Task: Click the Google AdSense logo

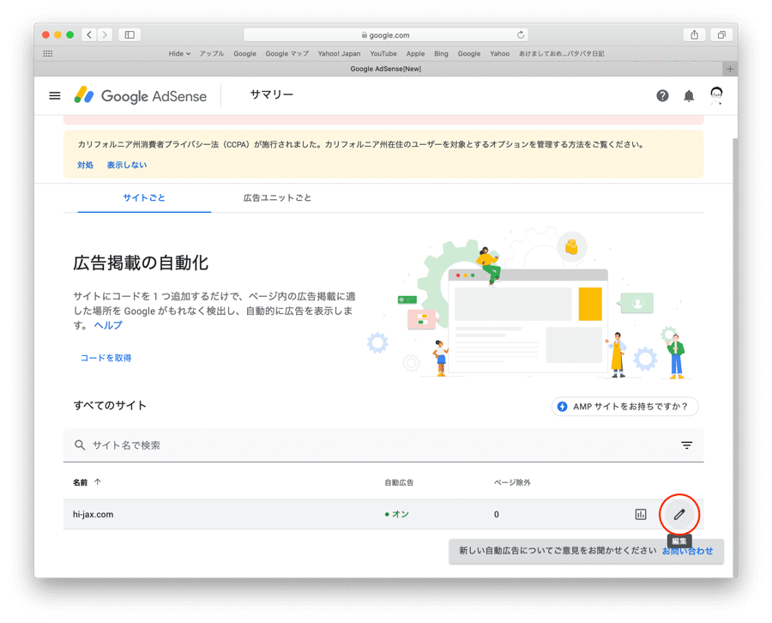Action: click(141, 95)
